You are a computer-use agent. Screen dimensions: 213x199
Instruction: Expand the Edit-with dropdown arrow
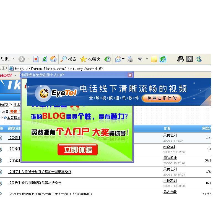point(147,59)
